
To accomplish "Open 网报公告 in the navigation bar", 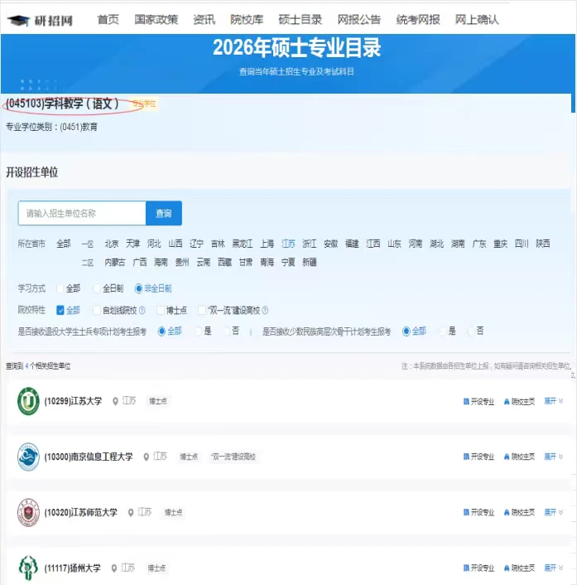I will (x=359, y=20).
